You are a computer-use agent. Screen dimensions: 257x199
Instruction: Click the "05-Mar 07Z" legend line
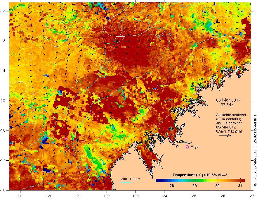(x=225, y=127)
